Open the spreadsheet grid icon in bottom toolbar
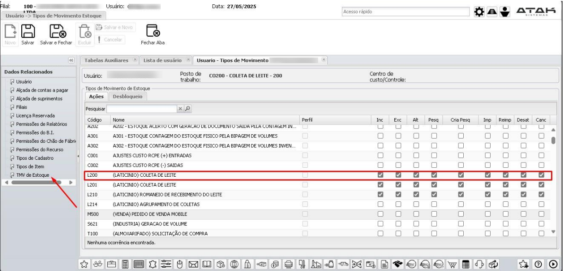 (466, 264)
